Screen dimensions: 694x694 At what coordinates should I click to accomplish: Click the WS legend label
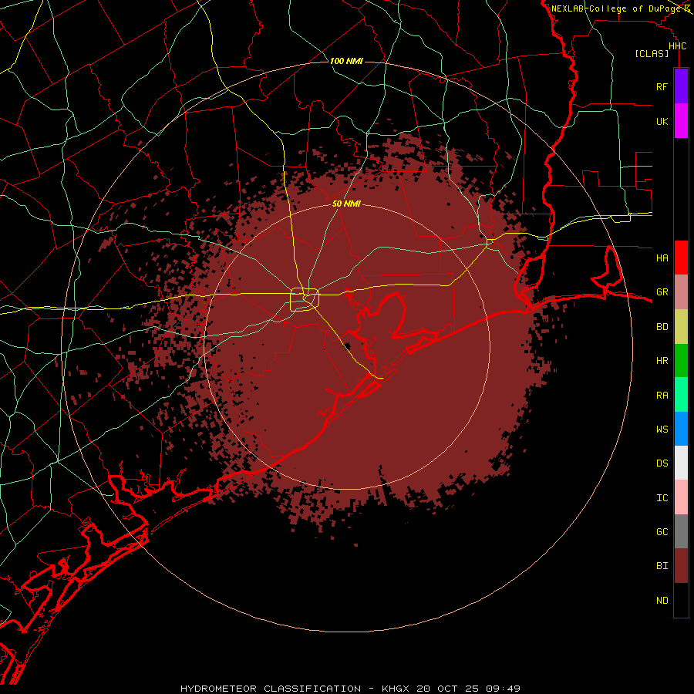pyautogui.click(x=662, y=429)
